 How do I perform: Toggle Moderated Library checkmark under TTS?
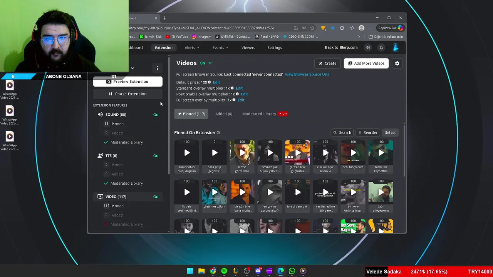106,184
